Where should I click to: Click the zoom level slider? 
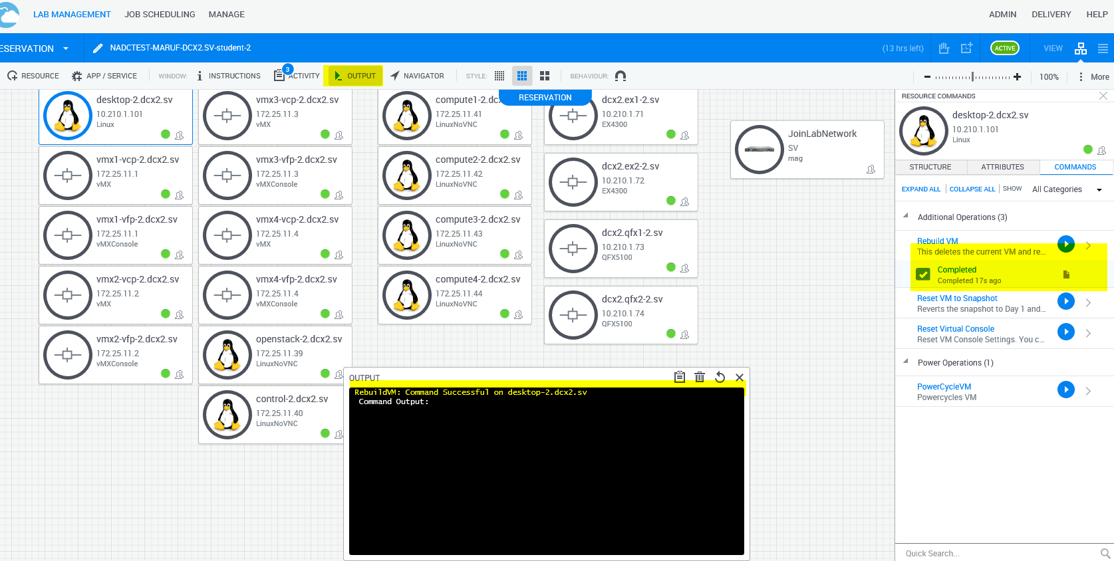coord(972,76)
